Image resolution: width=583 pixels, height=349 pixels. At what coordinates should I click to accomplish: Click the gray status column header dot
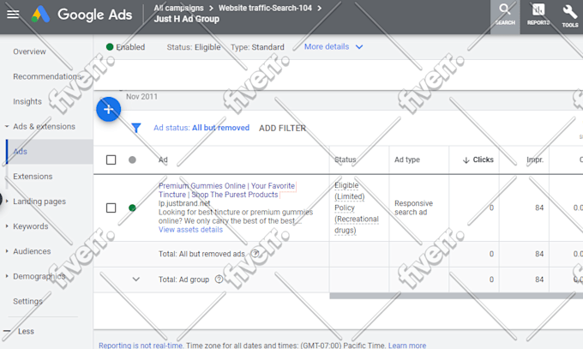point(132,160)
